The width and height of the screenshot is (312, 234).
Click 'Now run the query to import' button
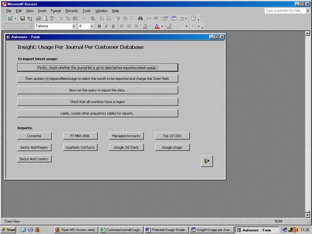pos(97,90)
